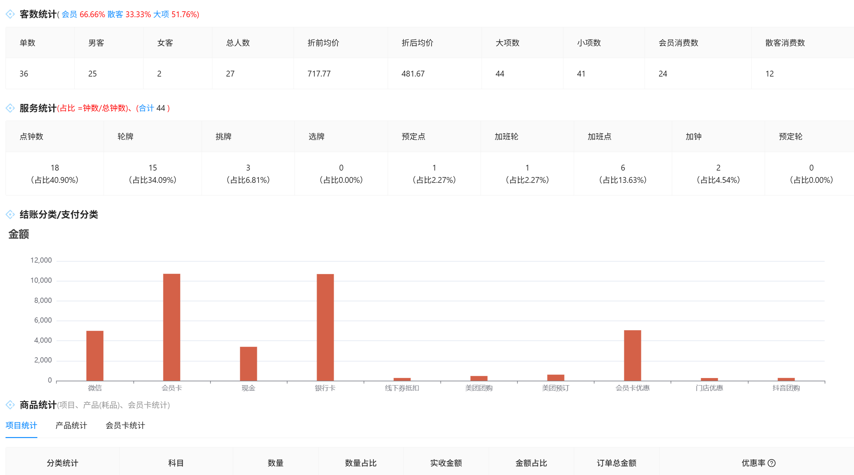Click the 折后均价 column header

pyautogui.click(x=417, y=43)
